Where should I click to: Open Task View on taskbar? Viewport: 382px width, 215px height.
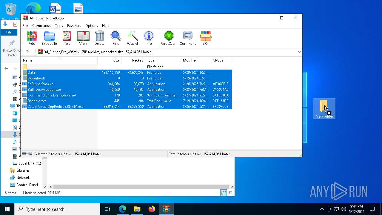107,209
